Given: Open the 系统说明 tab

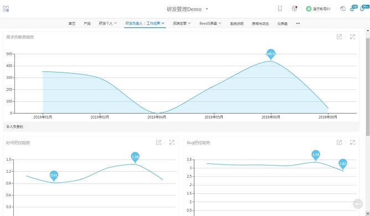Looking at the screenshot, I should (237, 23).
